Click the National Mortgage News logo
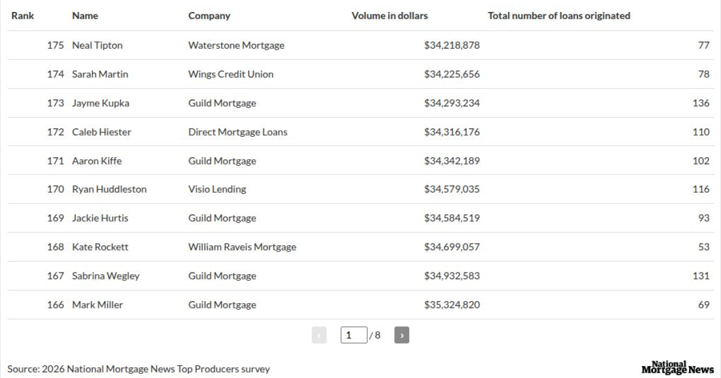 [x=677, y=368]
